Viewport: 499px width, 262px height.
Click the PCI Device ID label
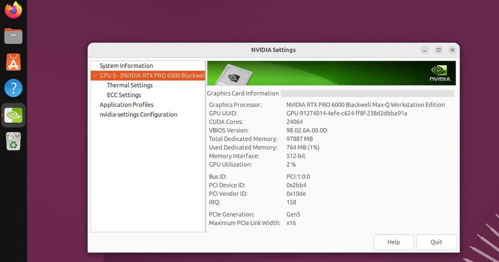[x=227, y=185]
